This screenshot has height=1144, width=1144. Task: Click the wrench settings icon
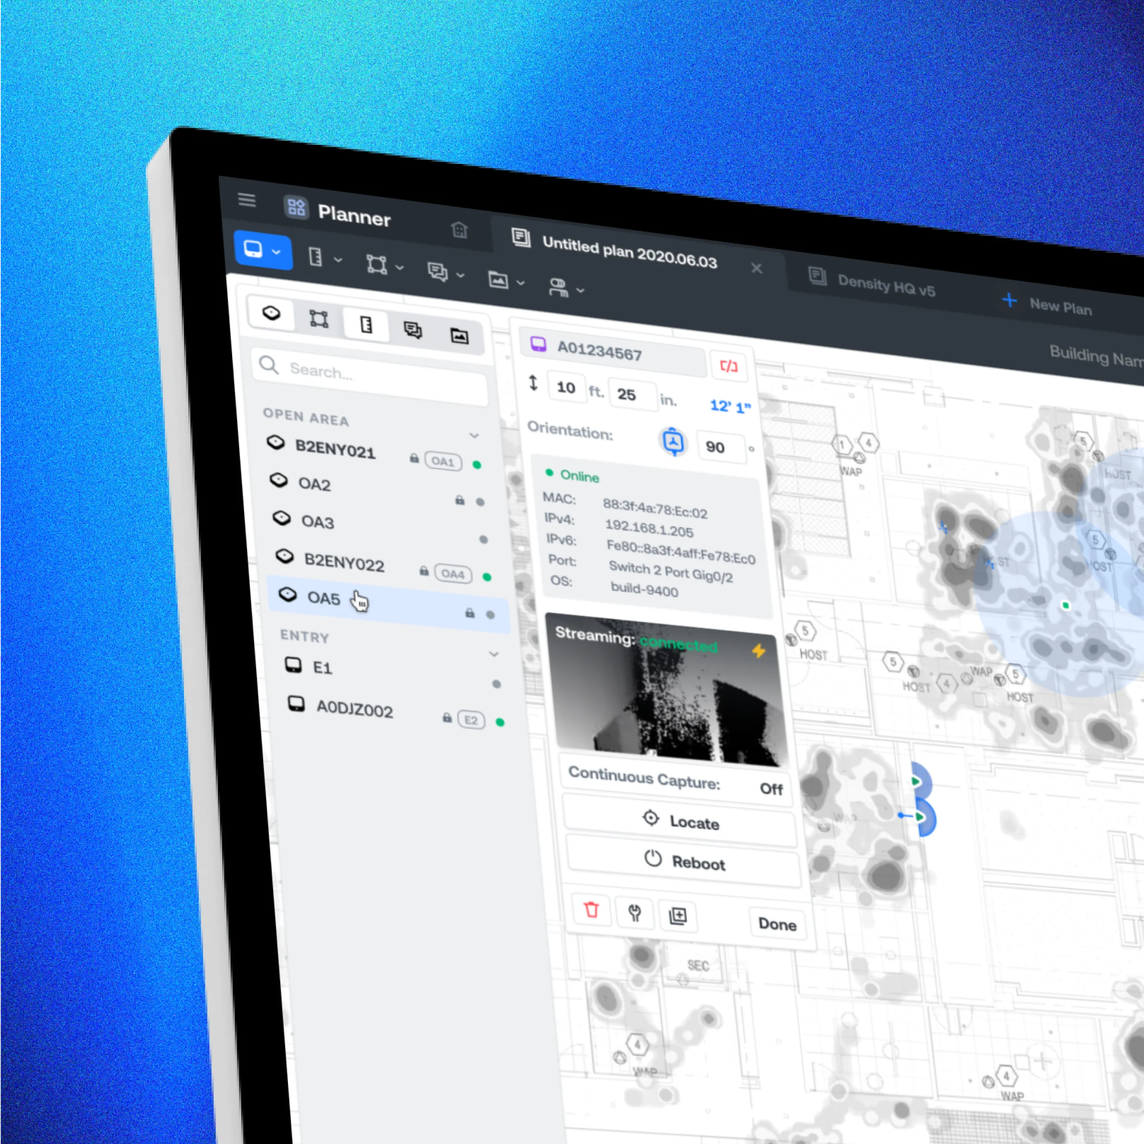coord(635,913)
